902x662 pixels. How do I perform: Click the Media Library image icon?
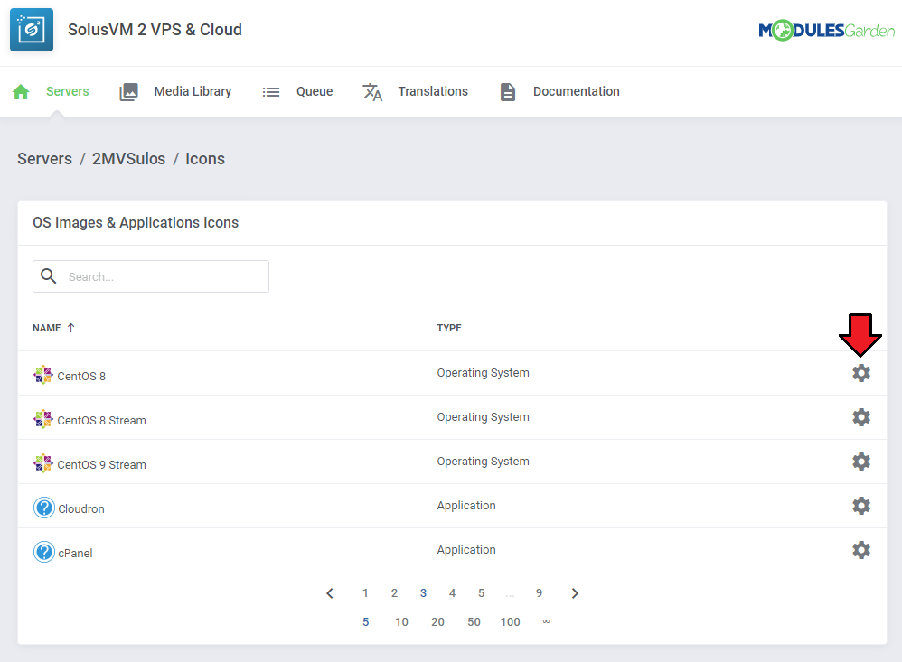click(x=129, y=92)
